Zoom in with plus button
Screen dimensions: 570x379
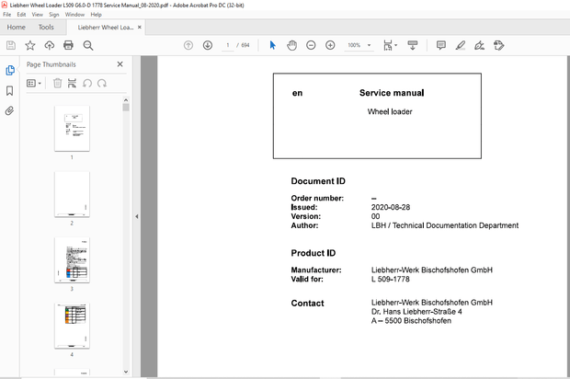coord(330,45)
